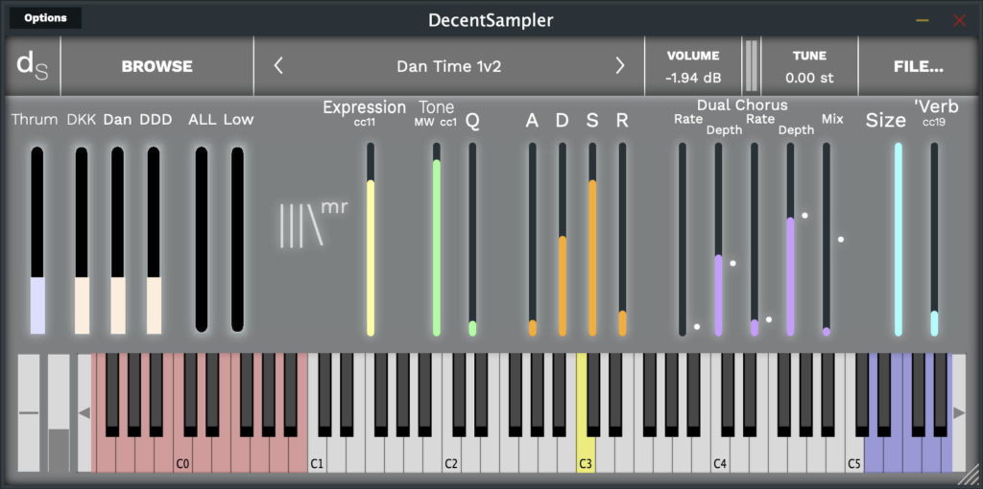Close the DecentSampler window
Viewport: 983px width, 489px height.
pos(960,20)
